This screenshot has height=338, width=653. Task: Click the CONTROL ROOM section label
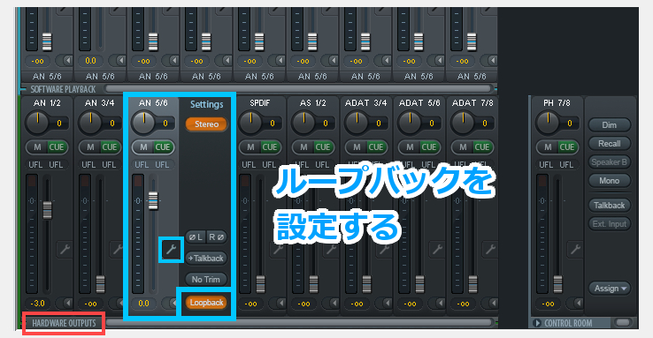[568, 323]
